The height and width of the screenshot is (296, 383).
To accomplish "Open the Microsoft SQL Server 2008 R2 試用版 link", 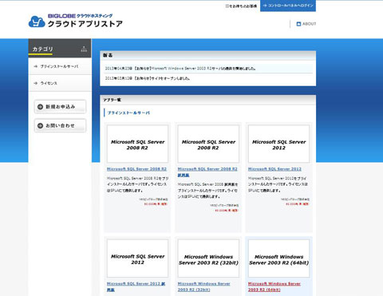I will (207, 172).
